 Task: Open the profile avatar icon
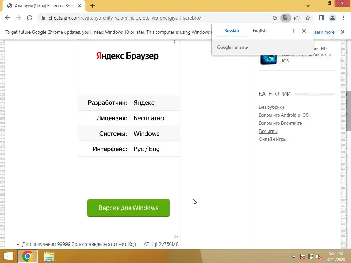pos(332,18)
